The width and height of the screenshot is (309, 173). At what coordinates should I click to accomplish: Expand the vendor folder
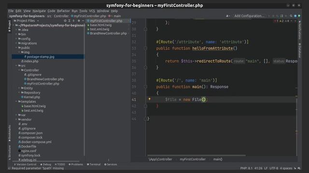click(x=16, y=120)
